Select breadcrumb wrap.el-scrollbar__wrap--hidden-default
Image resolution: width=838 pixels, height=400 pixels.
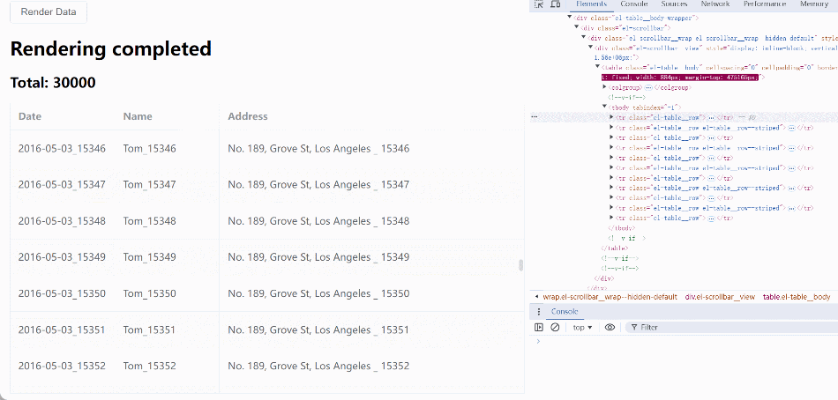pos(610,297)
